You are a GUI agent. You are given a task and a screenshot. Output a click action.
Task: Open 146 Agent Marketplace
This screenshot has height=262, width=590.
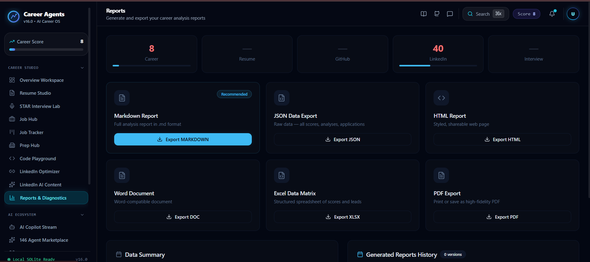click(x=46, y=240)
